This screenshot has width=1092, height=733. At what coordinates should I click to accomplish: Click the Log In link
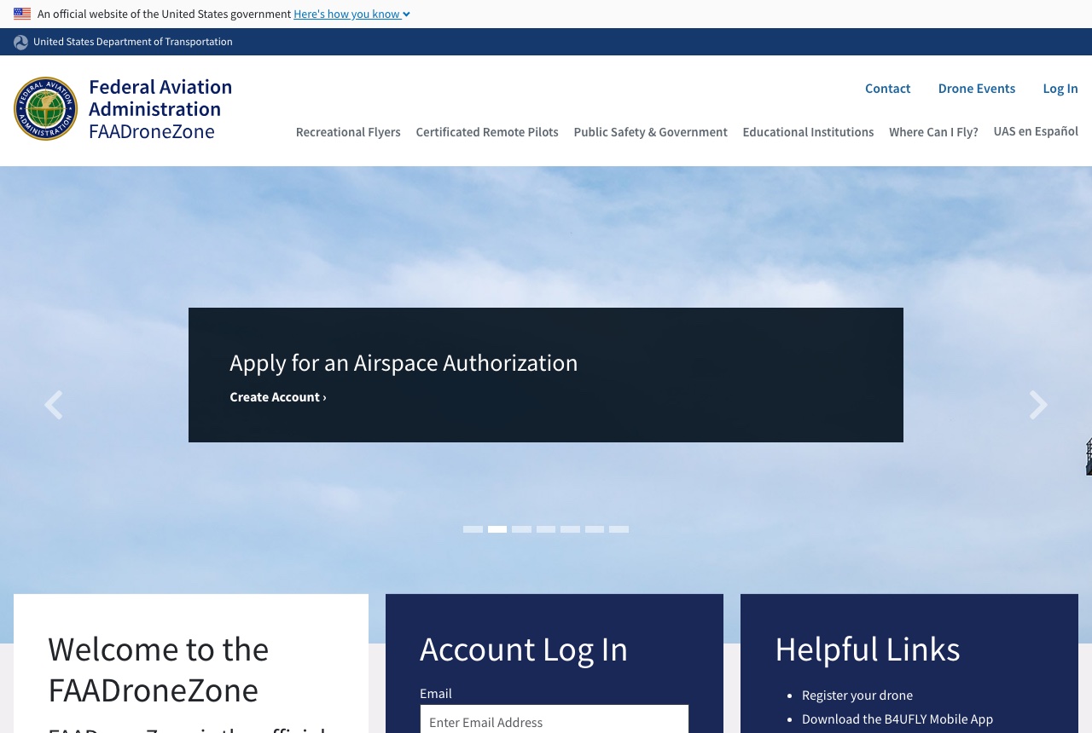pyautogui.click(x=1060, y=89)
